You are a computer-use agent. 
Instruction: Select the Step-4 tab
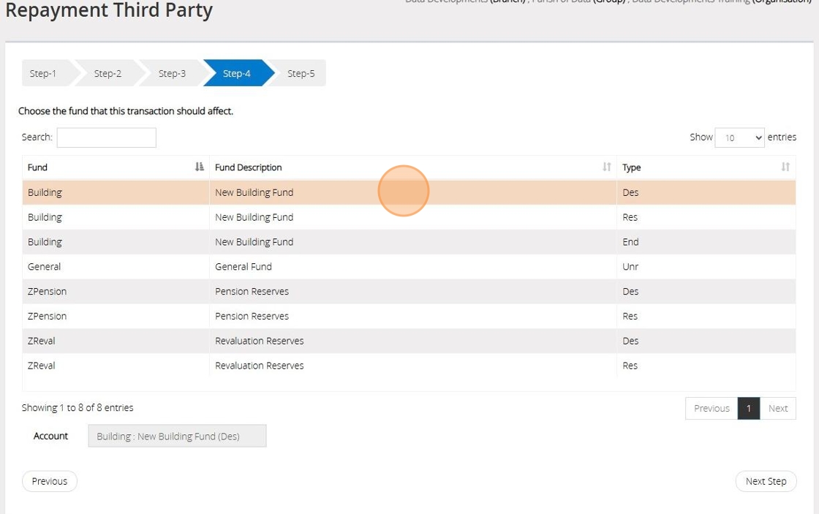pos(236,73)
